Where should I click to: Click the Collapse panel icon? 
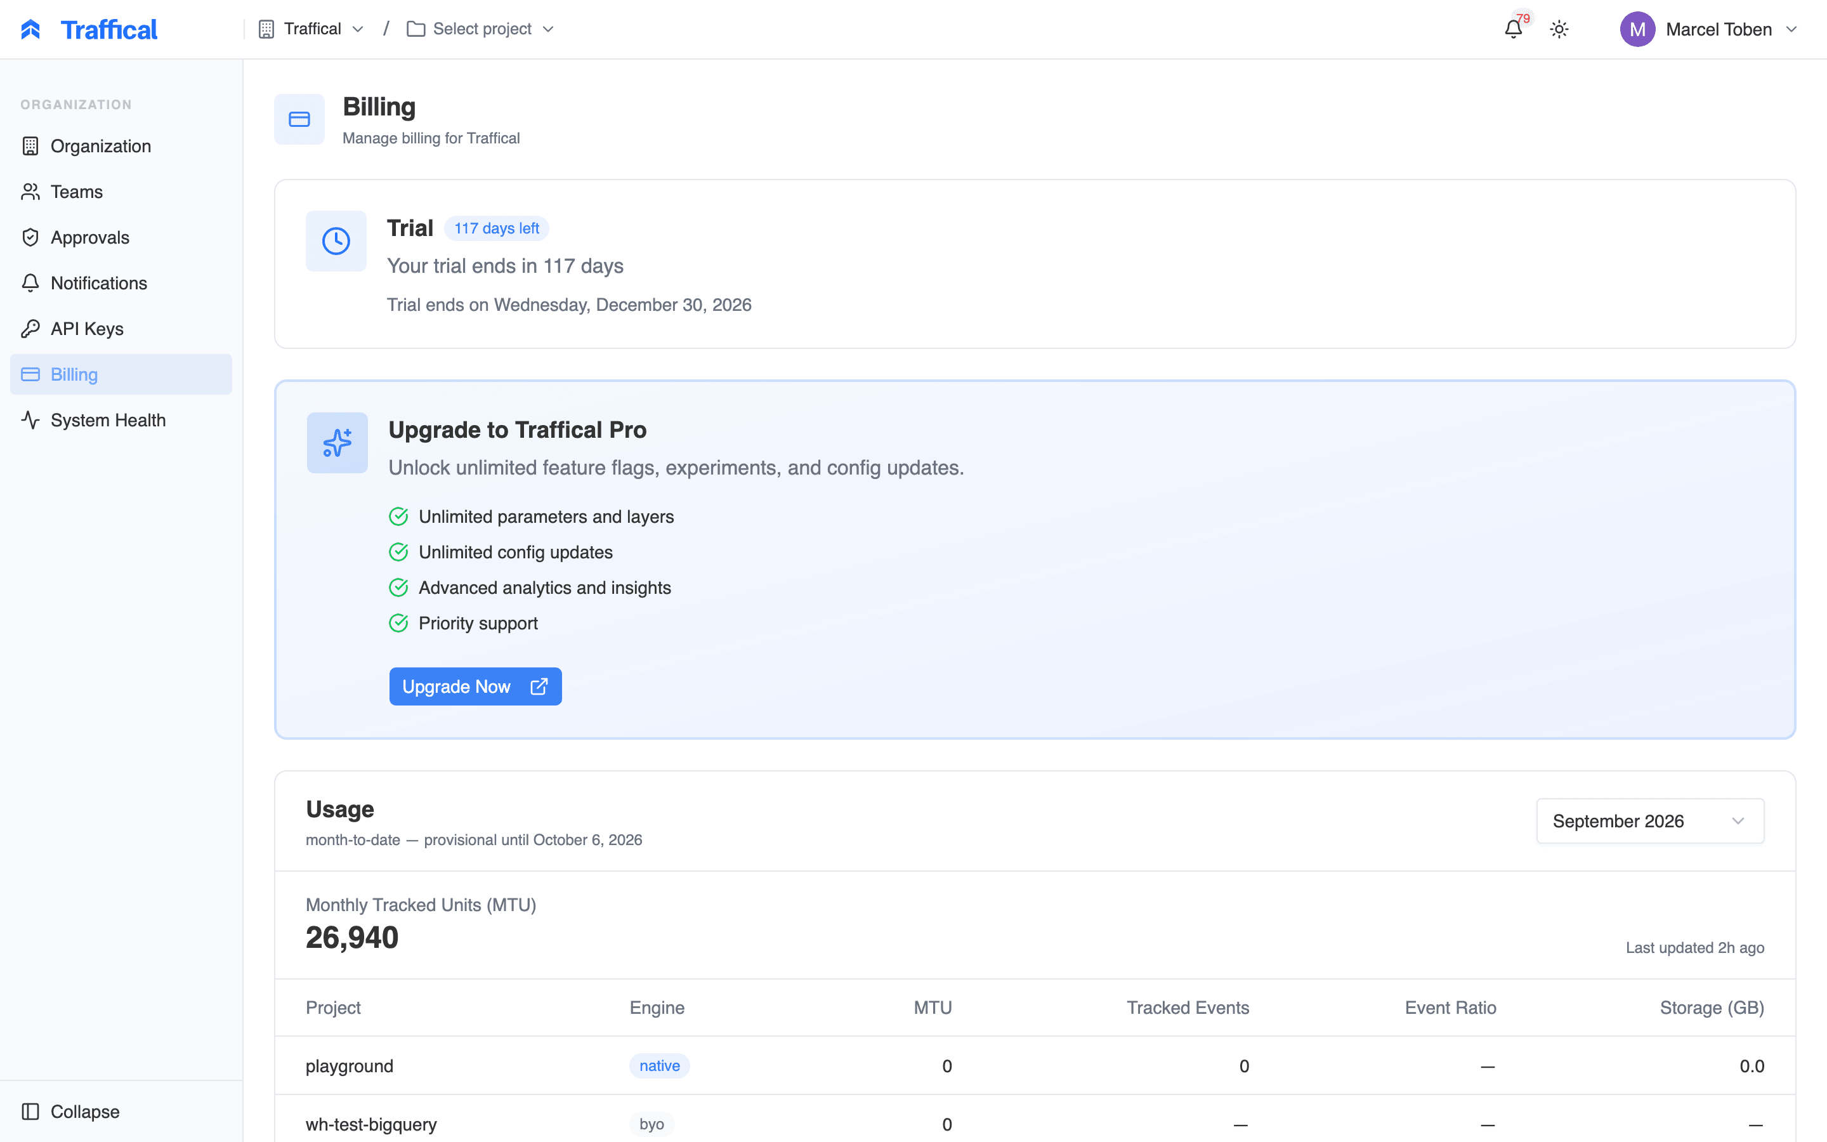tap(30, 1112)
